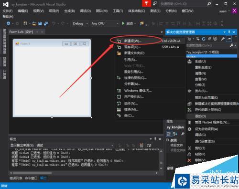Click 管理 NuGet 程序包(N)... in context menu

tap(213, 123)
